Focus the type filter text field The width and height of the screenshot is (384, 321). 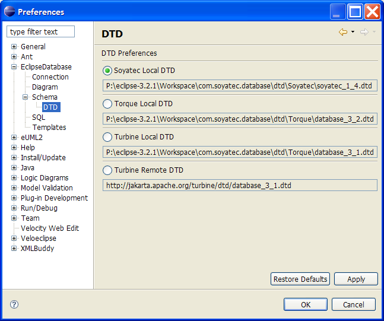tap(40, 31)
